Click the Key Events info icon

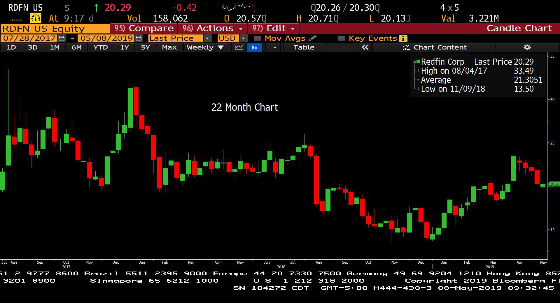(403, 38)
